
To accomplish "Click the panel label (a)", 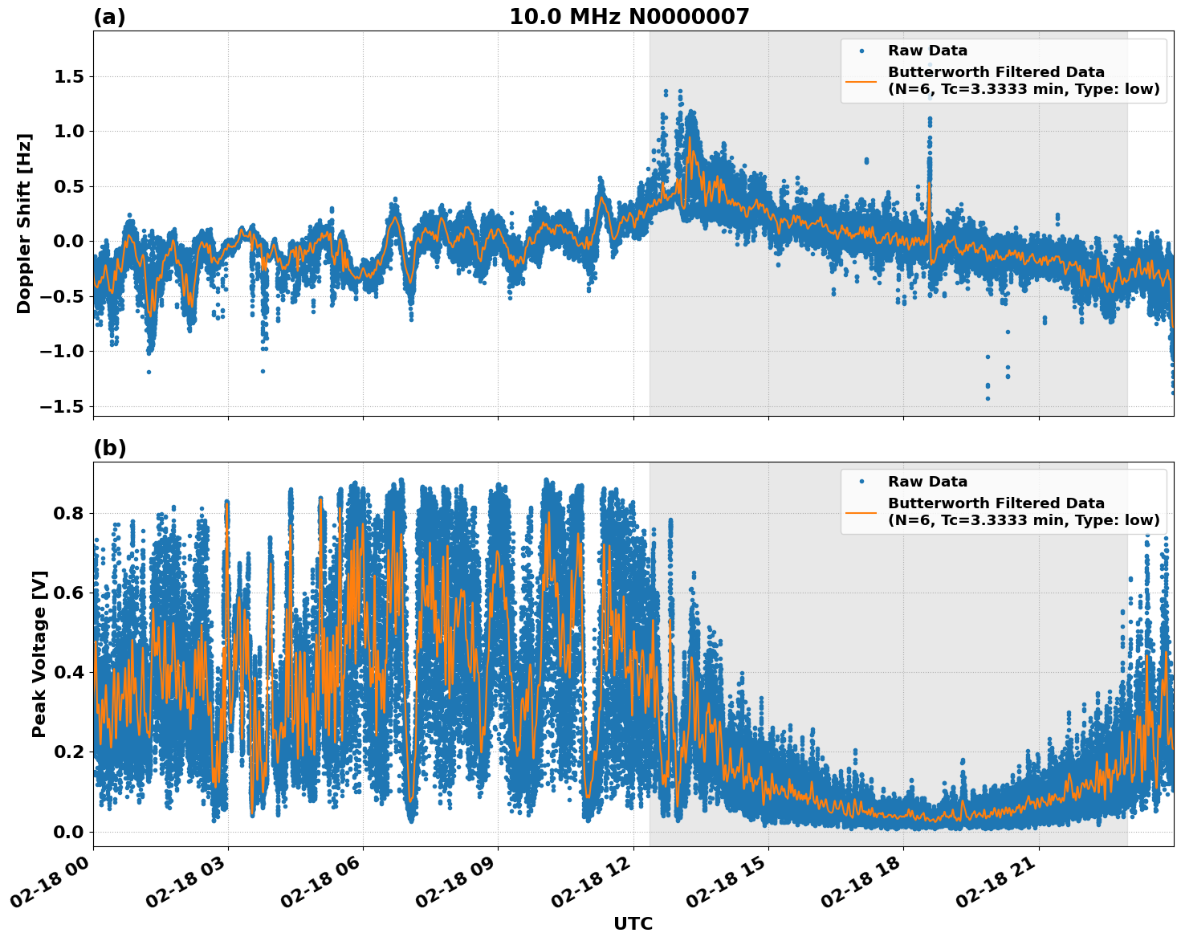I will 109,14.
